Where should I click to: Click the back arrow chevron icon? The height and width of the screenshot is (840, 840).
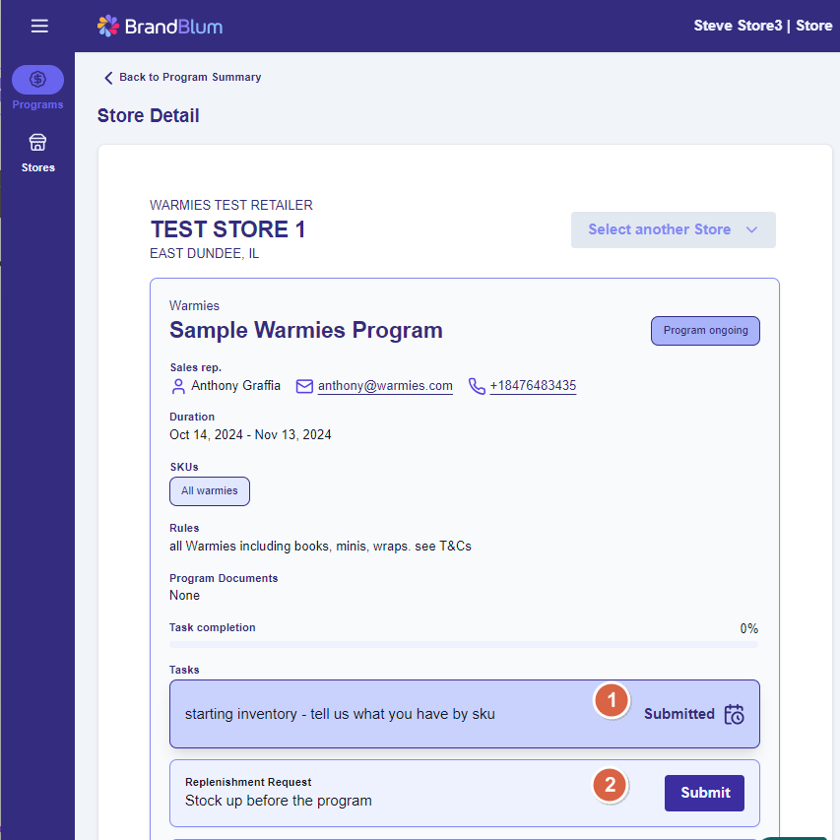108,78
